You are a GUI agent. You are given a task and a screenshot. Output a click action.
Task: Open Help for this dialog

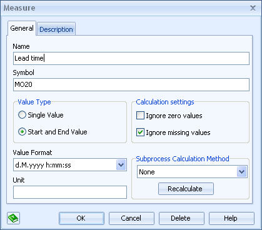coord(231,218)
